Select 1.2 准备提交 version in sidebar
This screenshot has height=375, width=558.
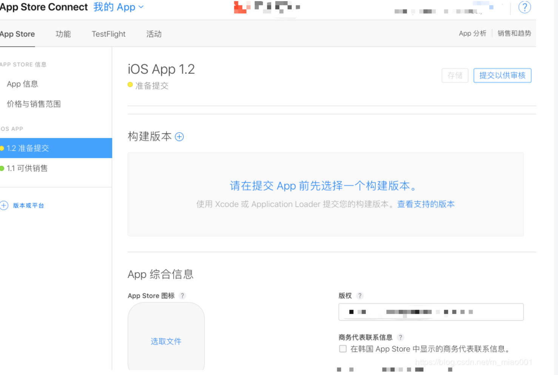pos(56,148)
